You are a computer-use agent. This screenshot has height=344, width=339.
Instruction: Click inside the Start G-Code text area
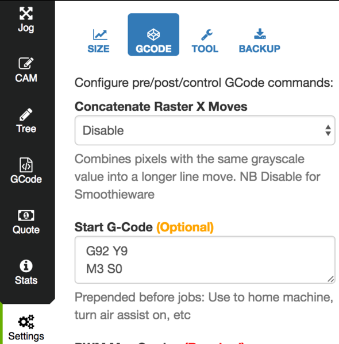coord(205,260)
